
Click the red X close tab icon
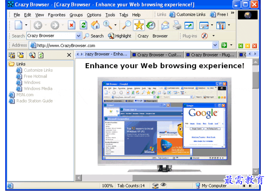click(x=254, y=46)
